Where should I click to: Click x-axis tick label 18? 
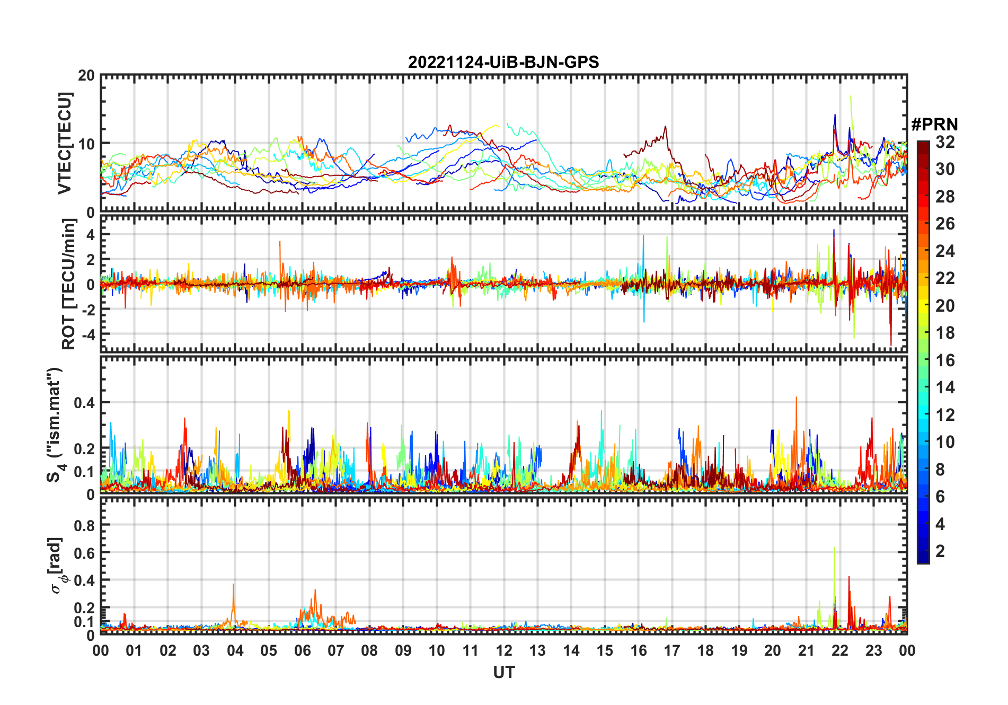(x=705, y=650)
